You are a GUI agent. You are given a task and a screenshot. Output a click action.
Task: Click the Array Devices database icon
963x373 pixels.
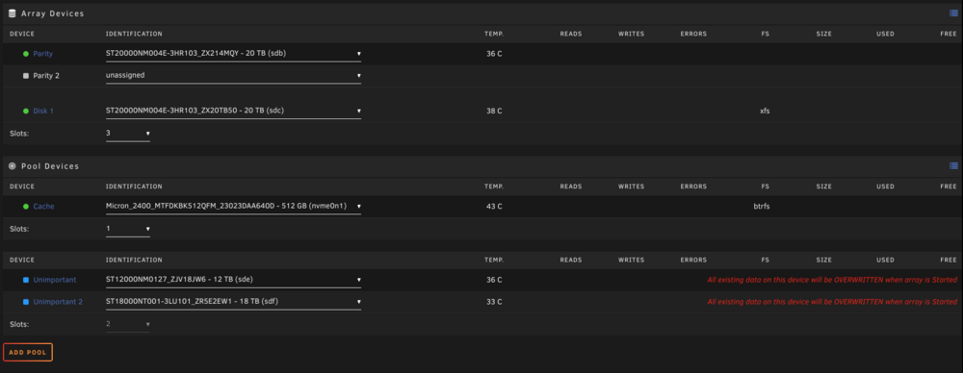[x=13, y=12]
